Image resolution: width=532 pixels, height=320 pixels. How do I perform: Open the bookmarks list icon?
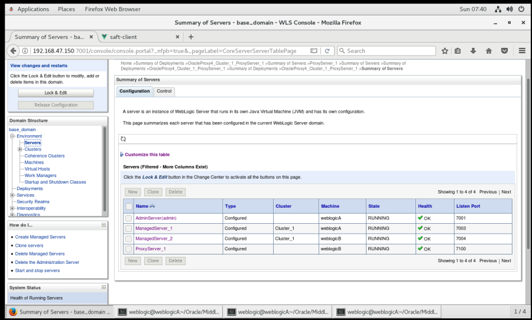click(458, 51)
